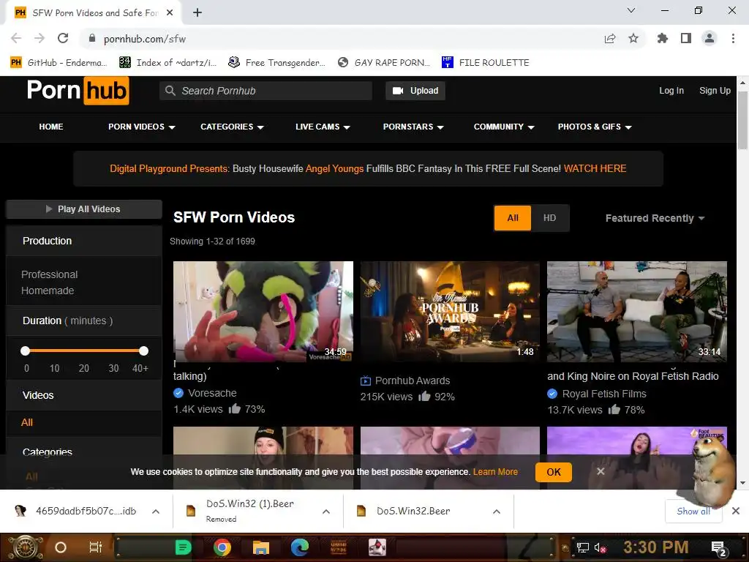This screenshot has height=562, width=749.
Task: Share this page using the share icon
Action: point(610,39)
